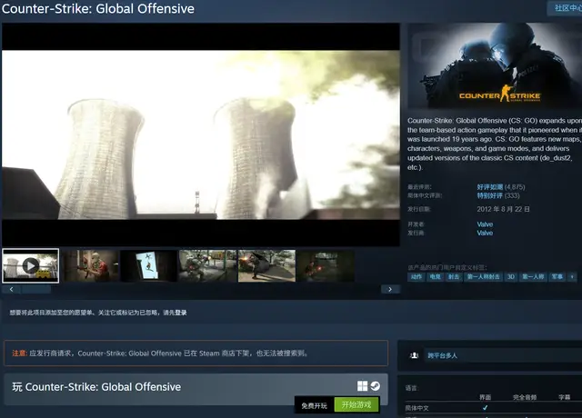Click the thumbnail strip scrollbar handle
Viewport: 582px width, 418px height.
(36, 289)
